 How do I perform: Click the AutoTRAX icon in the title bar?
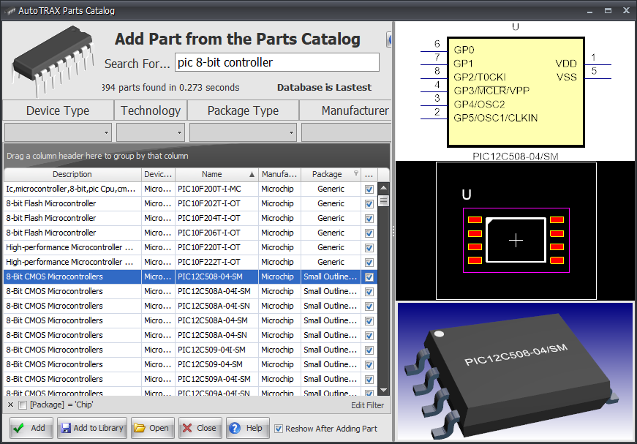tap(9, 10)
